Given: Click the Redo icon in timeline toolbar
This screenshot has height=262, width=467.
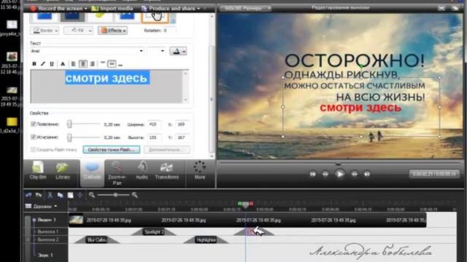Looking at the screenshot, I should coord(39,195).
